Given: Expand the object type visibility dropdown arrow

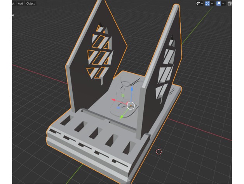Looking at the screenshot, I should pos(202,4).
